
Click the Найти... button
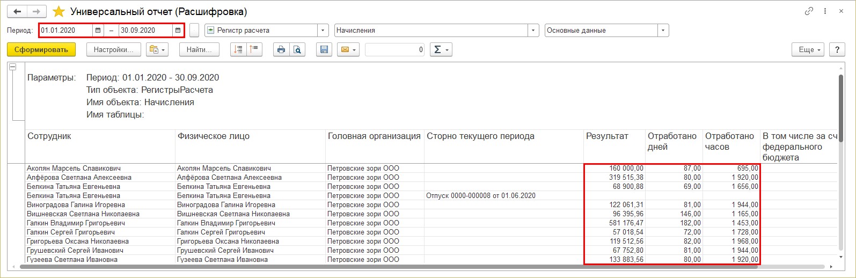(x=199, y=50)
